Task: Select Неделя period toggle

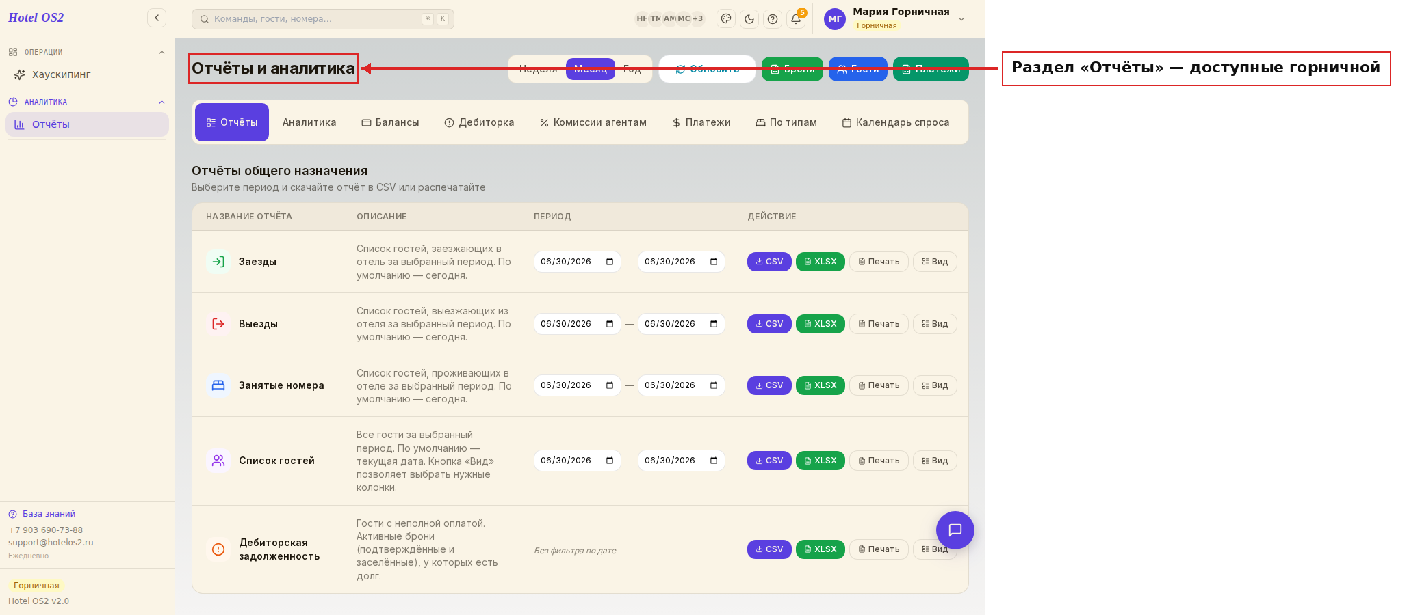Action: click(538, 69)
